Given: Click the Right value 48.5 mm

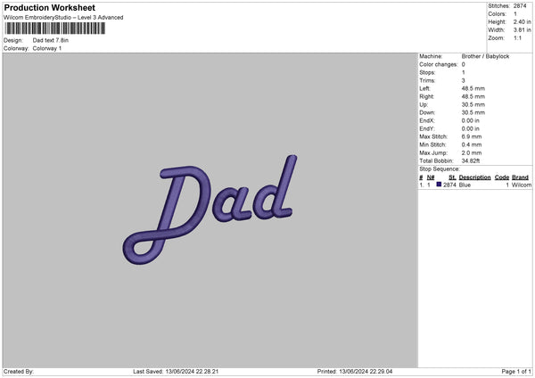Looking at the screenshot, I should point(473,96).
